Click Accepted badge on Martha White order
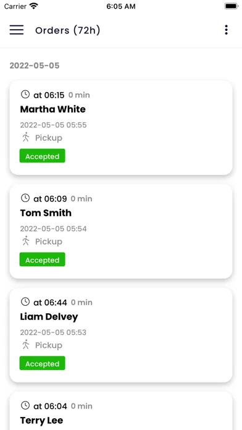This screenshot has width=242, height=430. click(x=42, y=156)
